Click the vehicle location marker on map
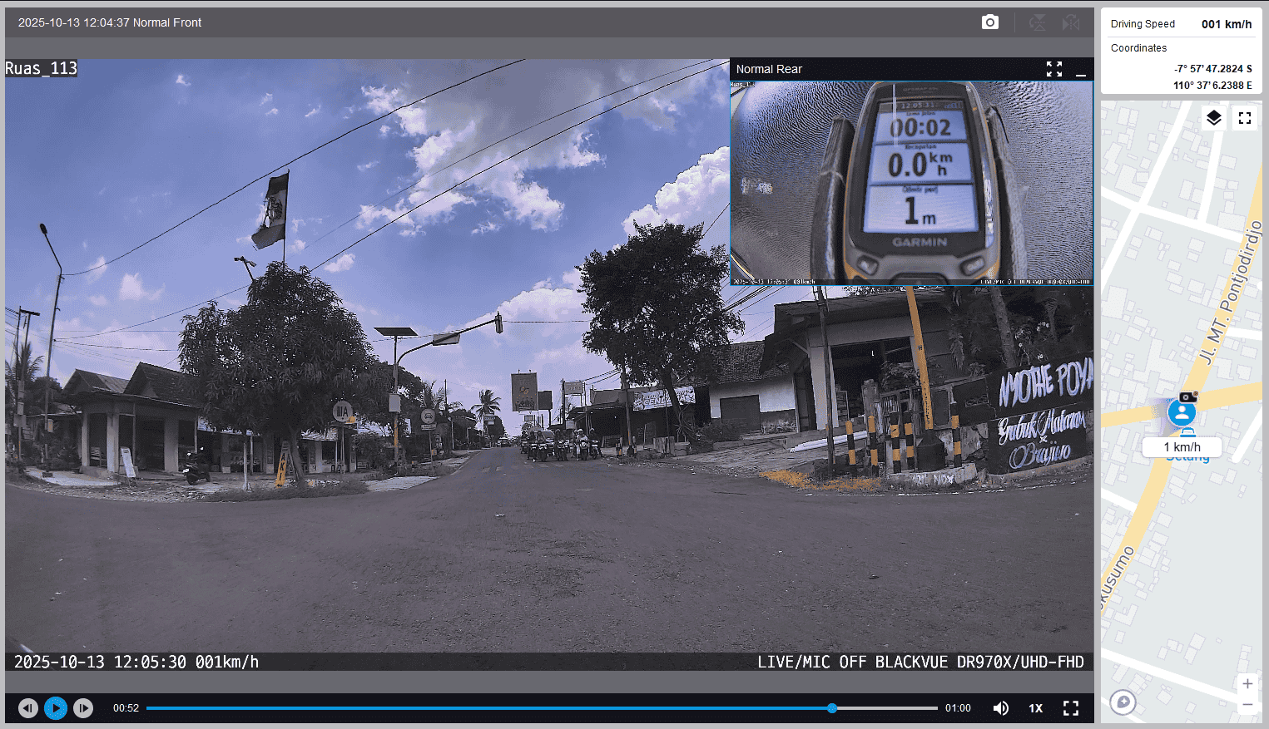This screenshot has height=729, width=1269. (1182, 412)
